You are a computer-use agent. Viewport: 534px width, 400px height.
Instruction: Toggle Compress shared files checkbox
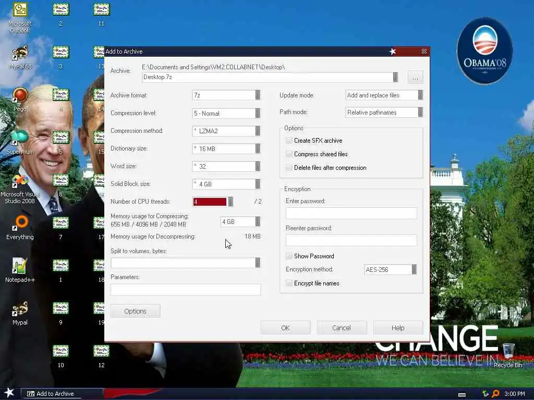pos(289,154)
